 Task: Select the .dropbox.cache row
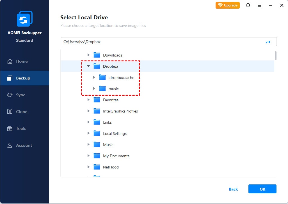coord(168,78)
